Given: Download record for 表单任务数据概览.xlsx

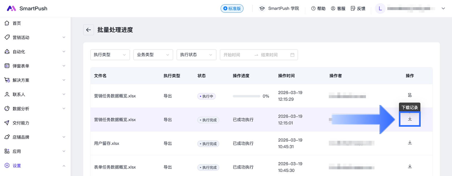Looking at the screenshot, I should pyautogui.click(x=410, y=166).
